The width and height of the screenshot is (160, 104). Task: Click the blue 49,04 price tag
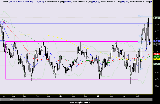(x=156, y=41)
